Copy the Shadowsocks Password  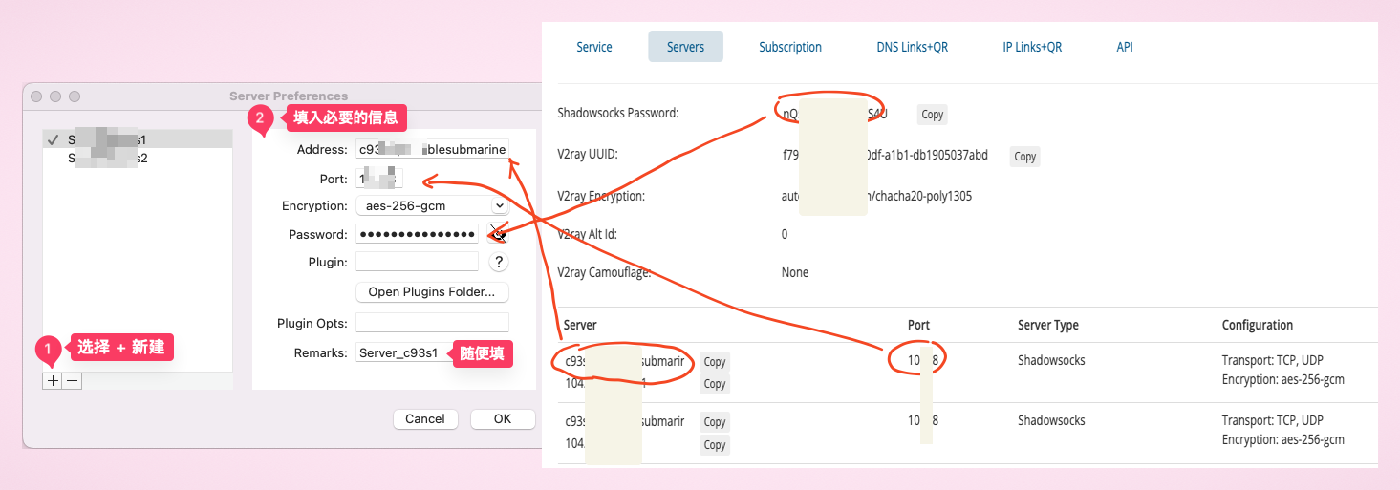(932, 115)
